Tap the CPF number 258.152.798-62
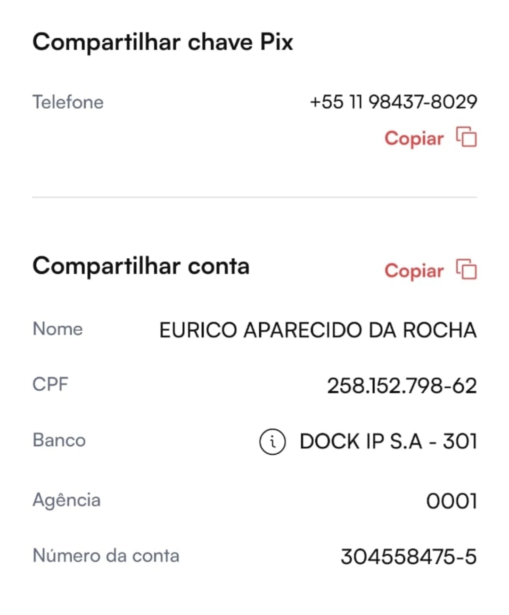 [402, 386]
